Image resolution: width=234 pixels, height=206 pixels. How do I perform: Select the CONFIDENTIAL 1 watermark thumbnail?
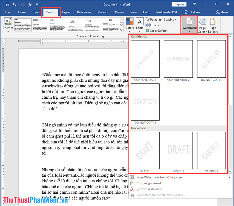tap(145, 59)
